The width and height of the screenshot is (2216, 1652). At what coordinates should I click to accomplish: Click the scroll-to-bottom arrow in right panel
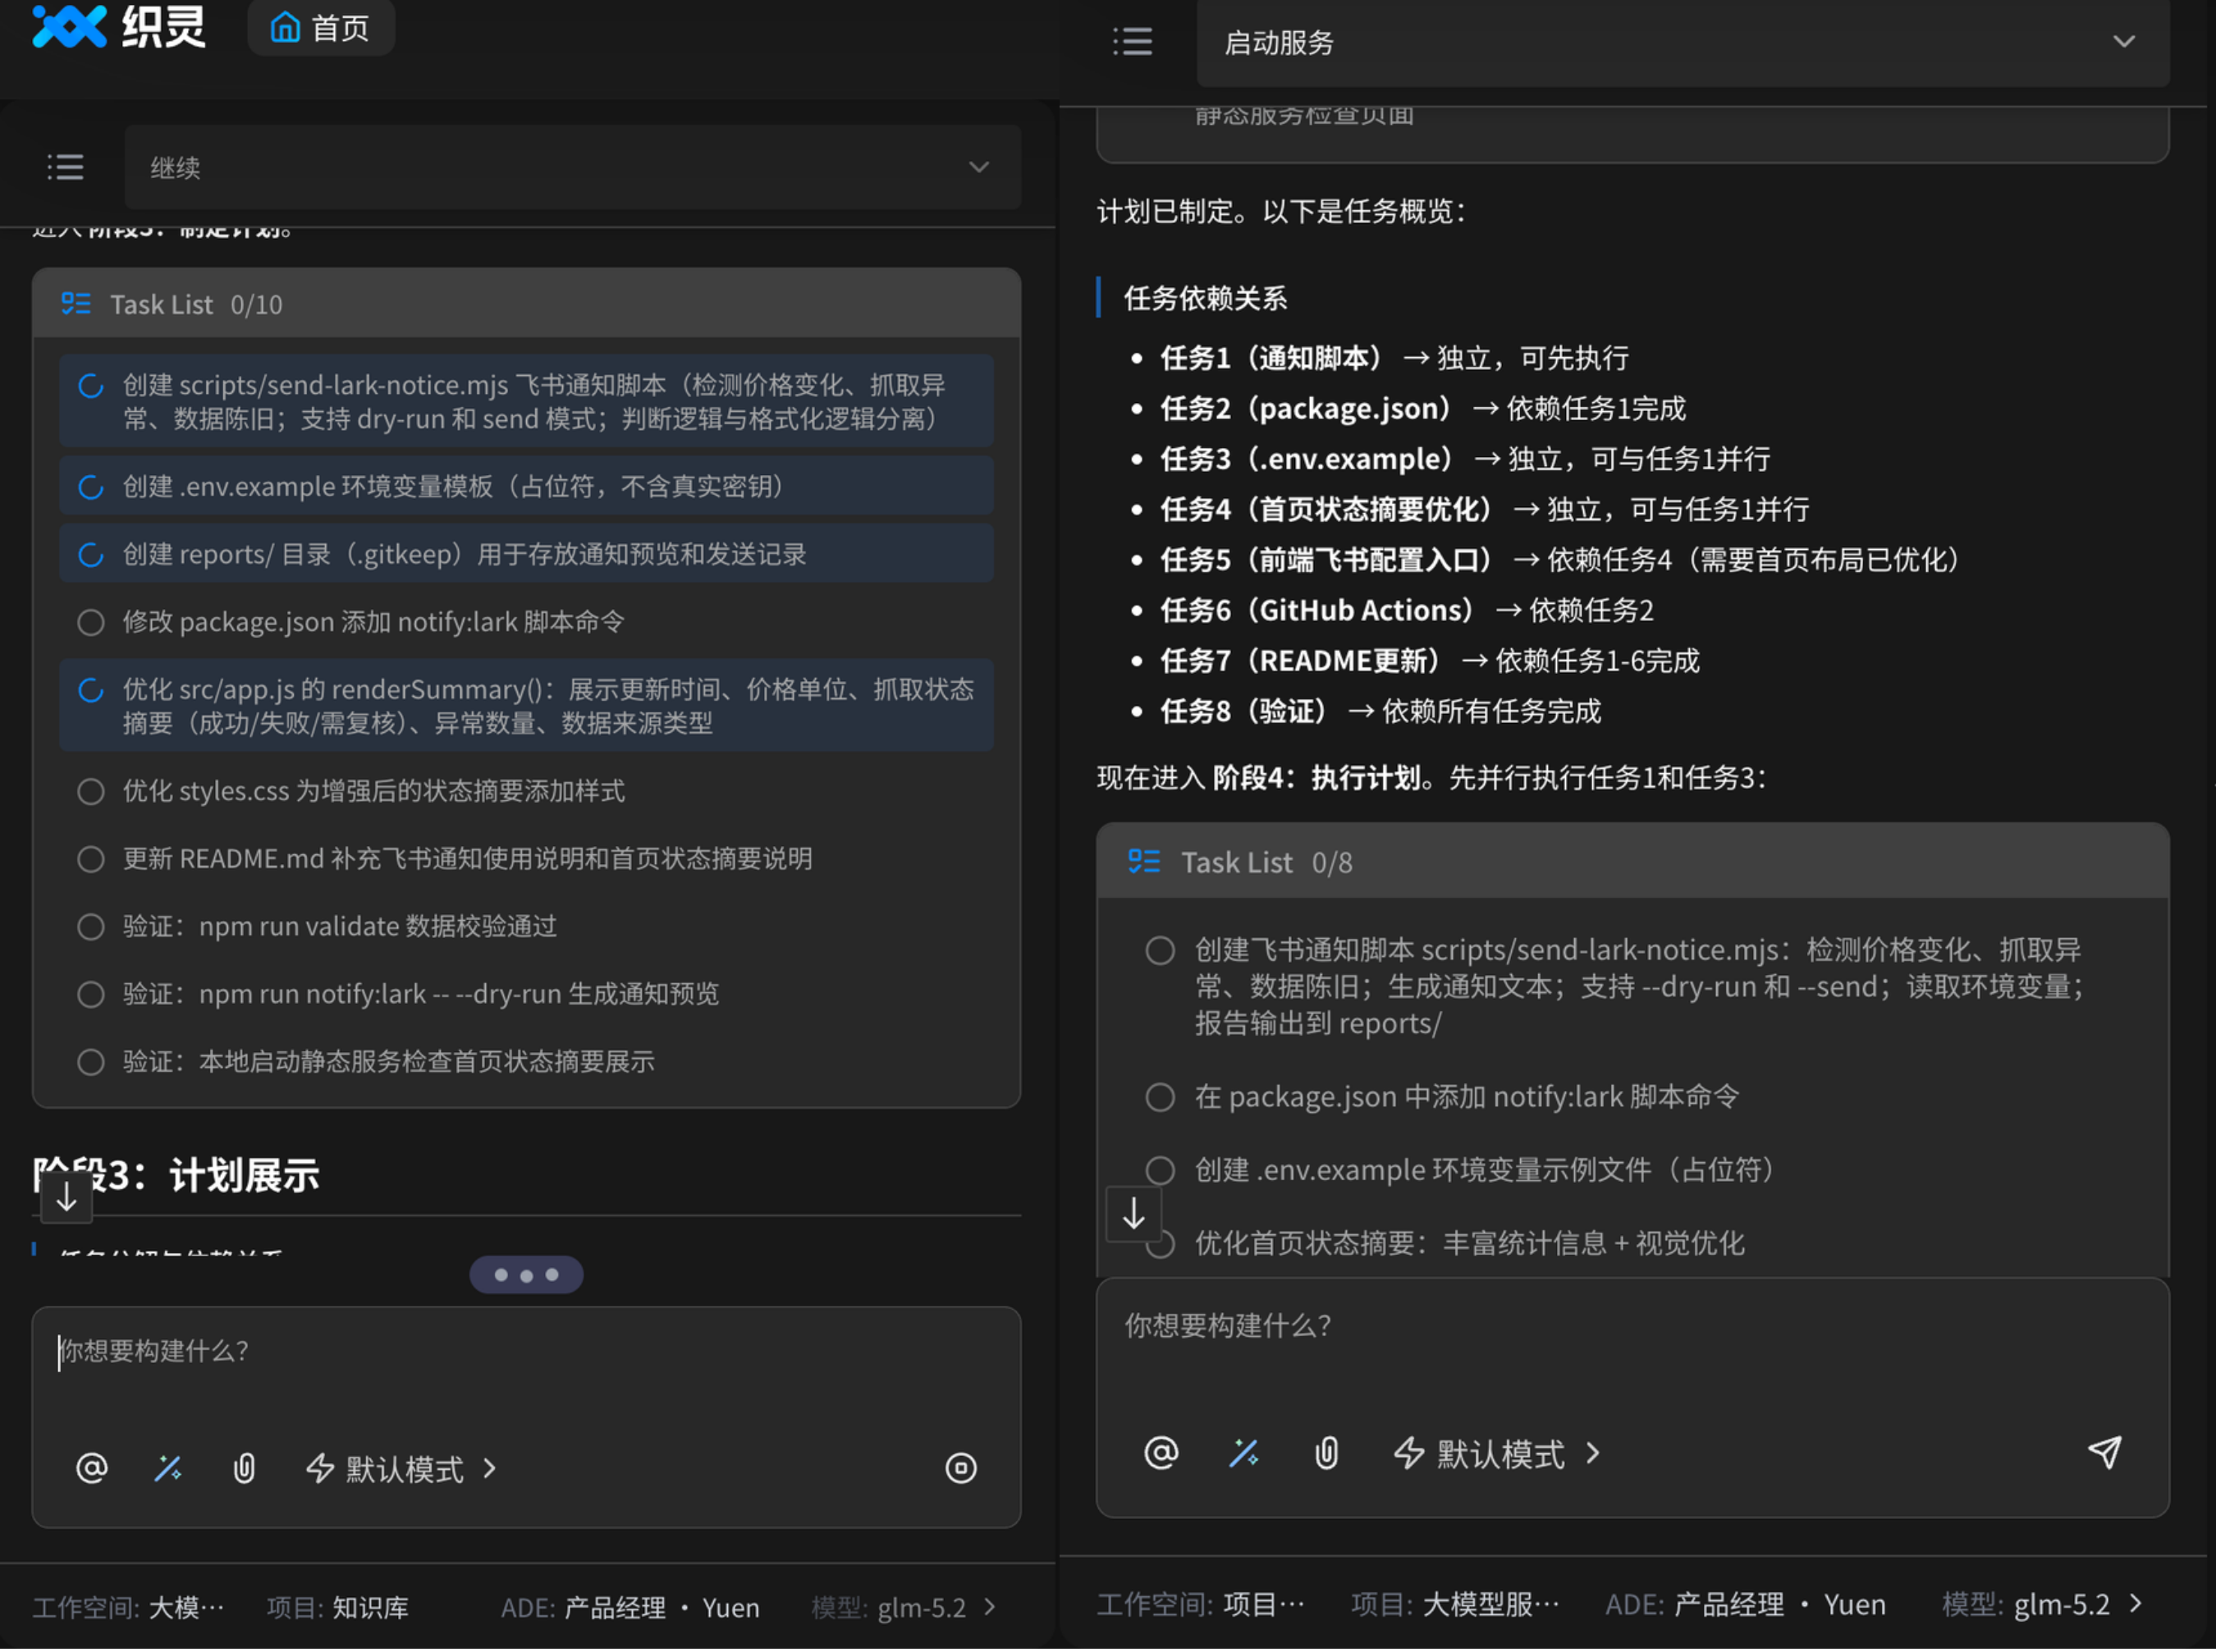(1133, 1214)
